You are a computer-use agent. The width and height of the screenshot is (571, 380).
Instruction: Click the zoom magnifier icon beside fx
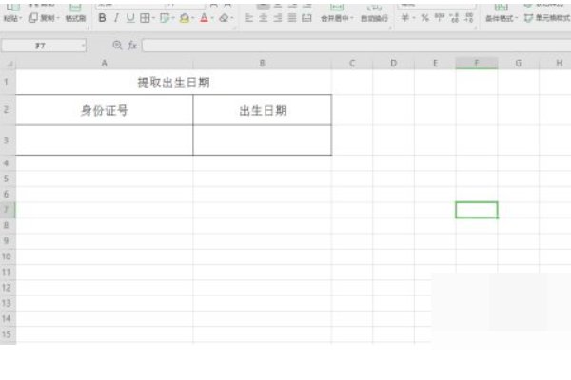coord(117,45)
